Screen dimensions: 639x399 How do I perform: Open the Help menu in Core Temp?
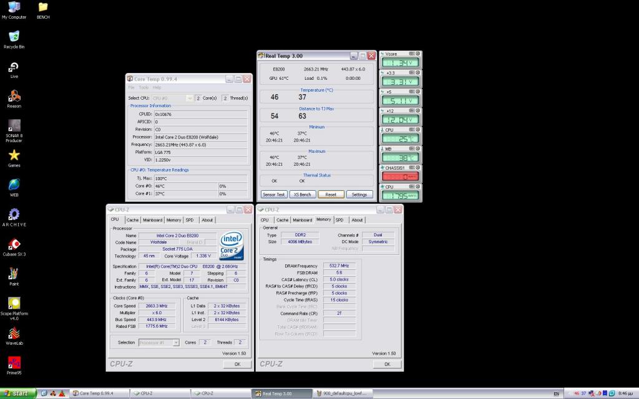click(x=157, y=87)
